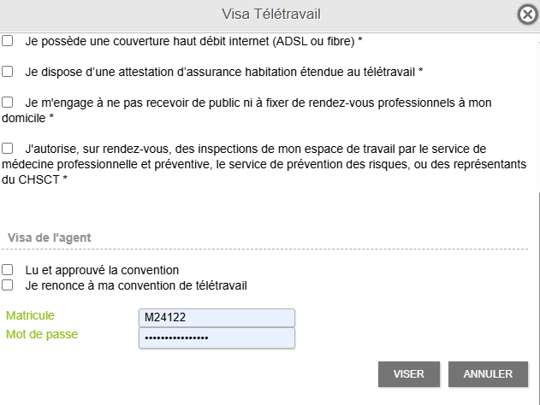Focus the Mot de passe field
The height and width of the screenshot is (405, 540).
coord(217,338)
